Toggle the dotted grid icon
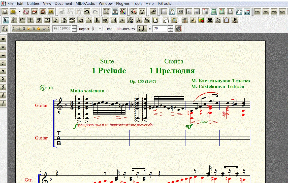This screenshot has height=183, width=288. pyautogui.click(x=197, y=12)
